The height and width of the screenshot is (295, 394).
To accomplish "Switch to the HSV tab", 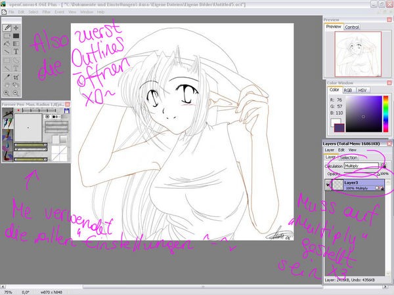I will tap(362, 90).
